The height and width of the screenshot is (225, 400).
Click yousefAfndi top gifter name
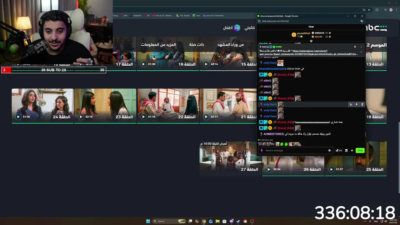[x=303, y=33]
